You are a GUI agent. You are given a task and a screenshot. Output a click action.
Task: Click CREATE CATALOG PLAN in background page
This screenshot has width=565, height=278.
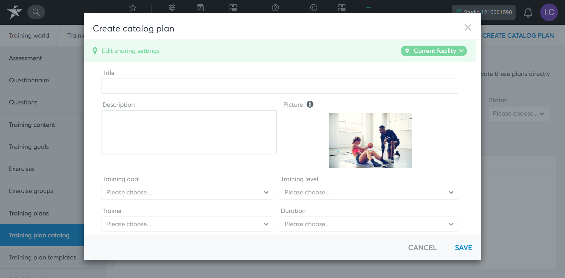click(518, 36)
